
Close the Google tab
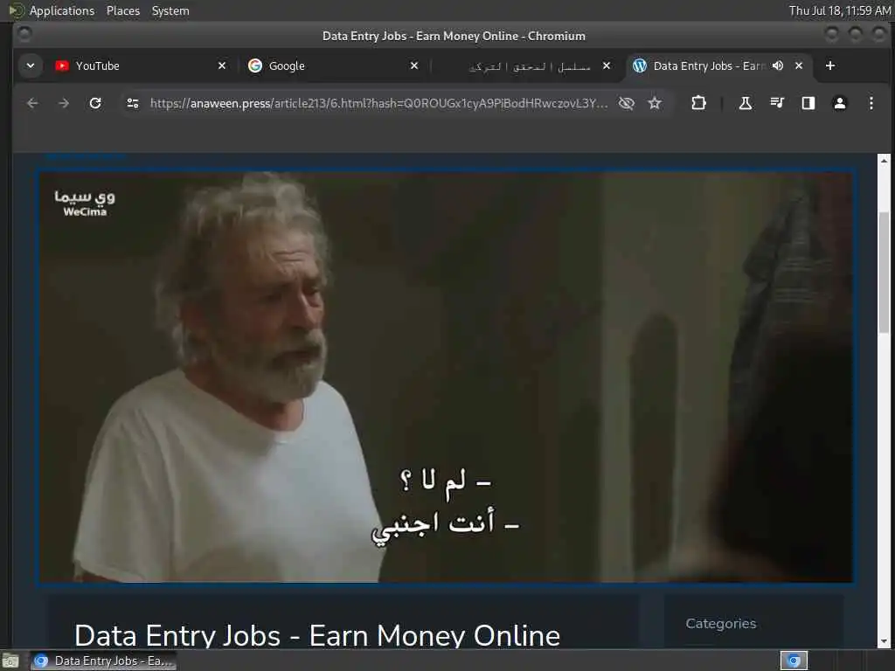pos(414,66)
